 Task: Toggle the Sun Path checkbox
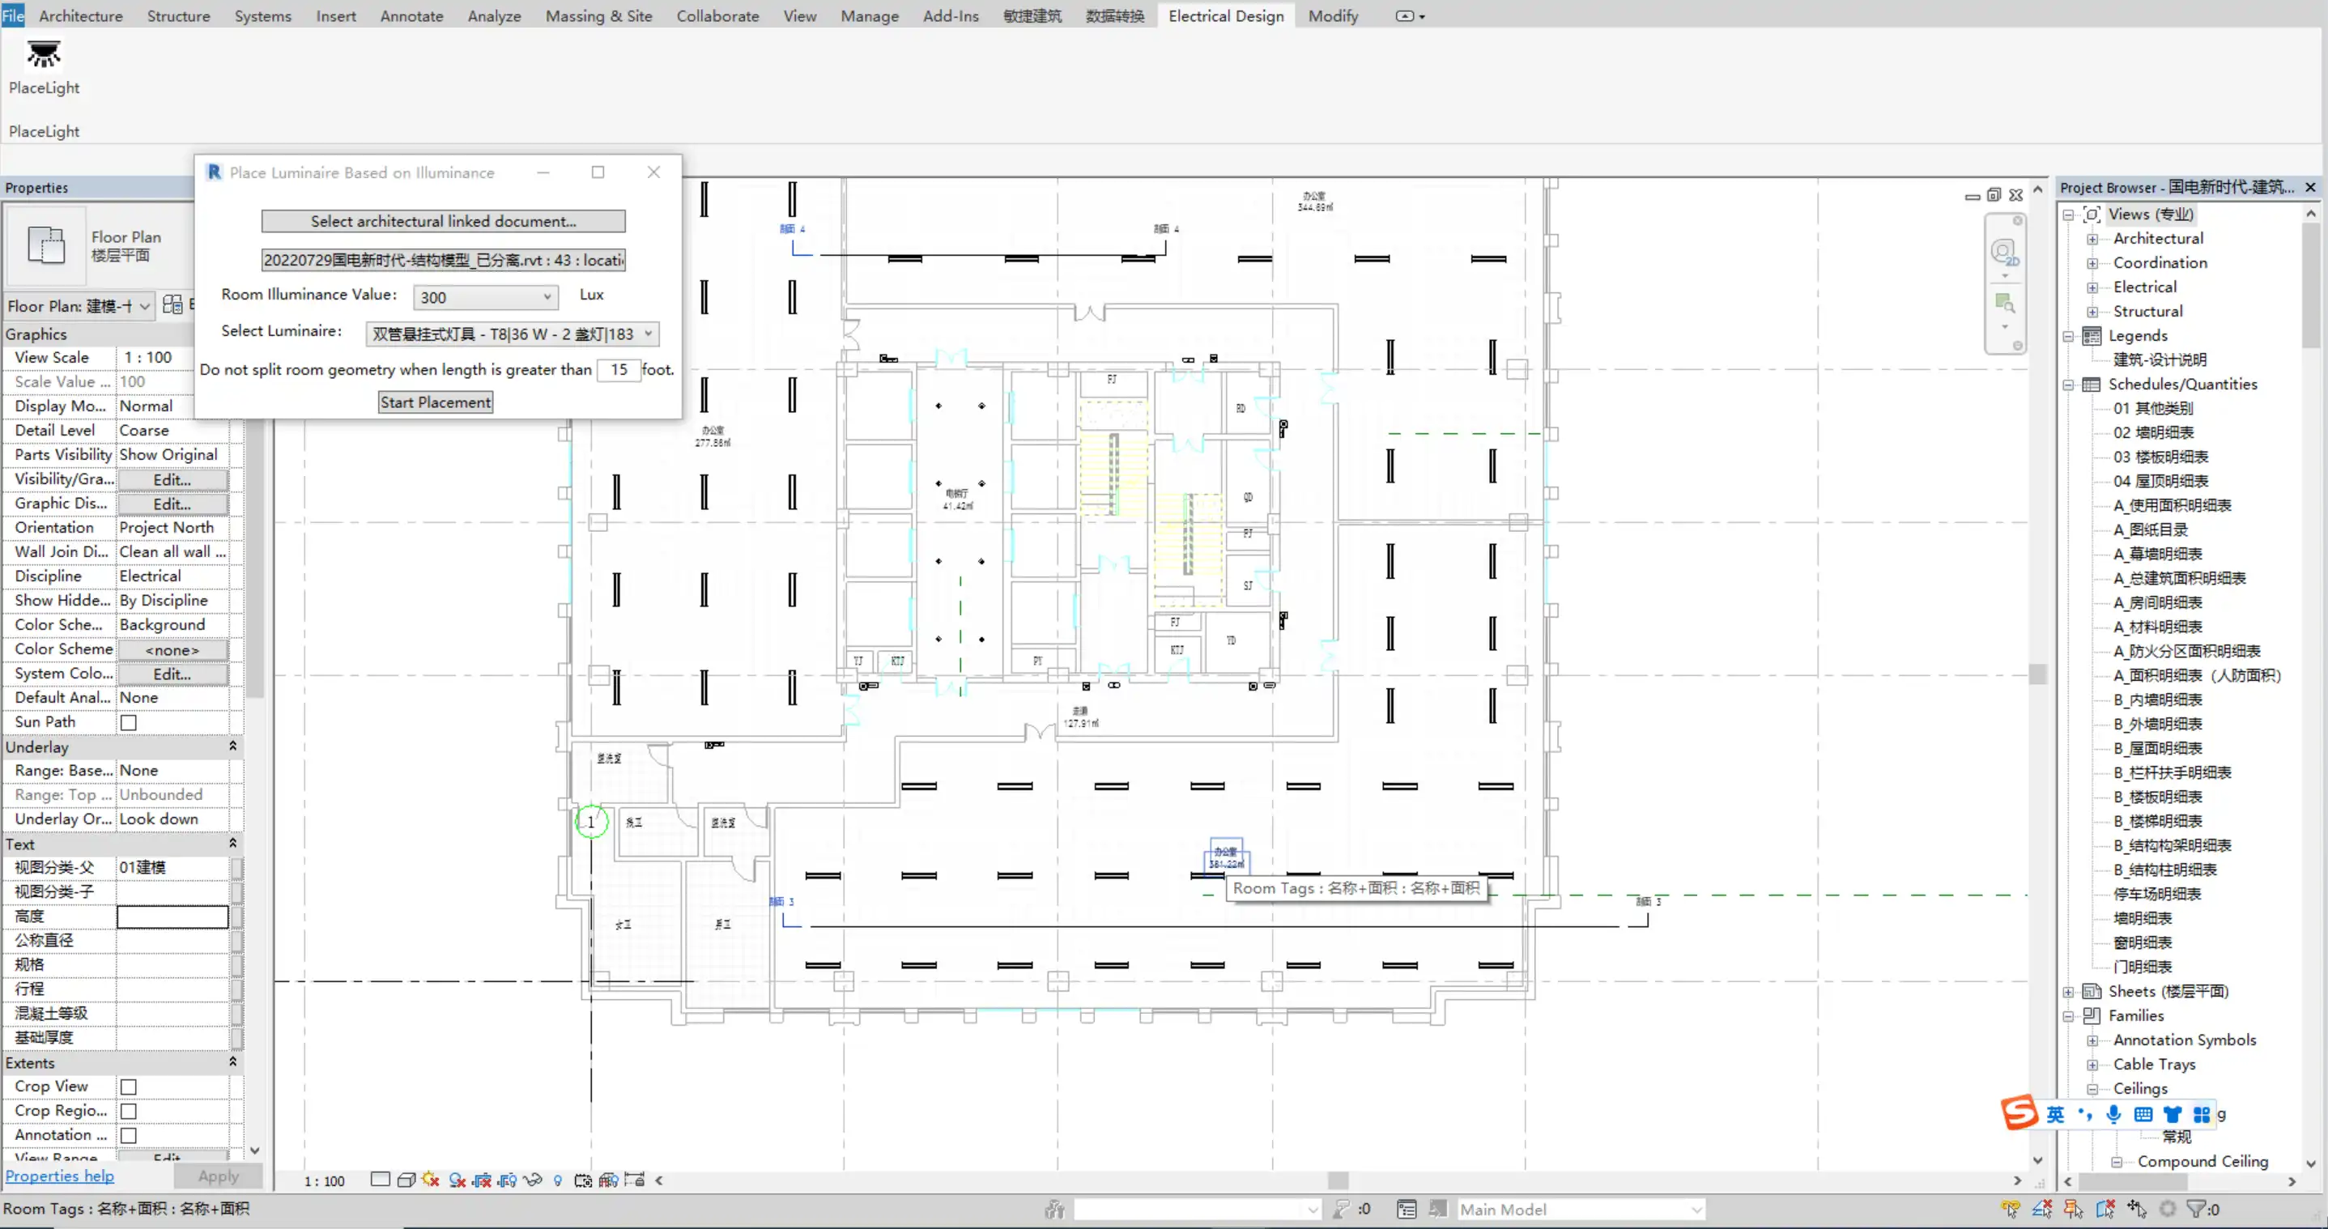(x=128, y=723)
